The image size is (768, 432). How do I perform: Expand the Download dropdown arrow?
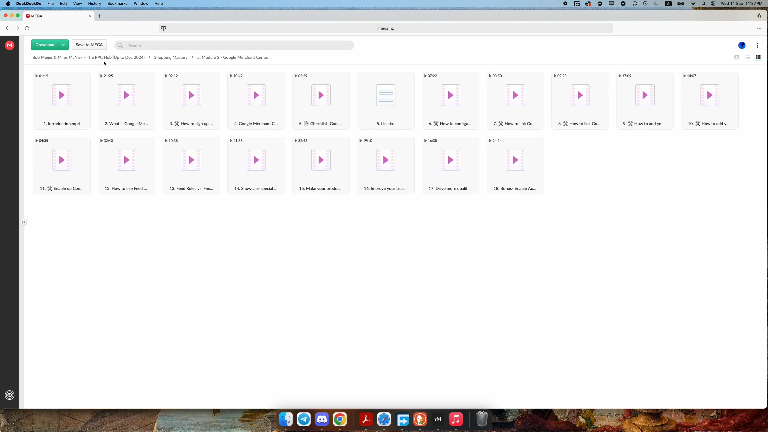point(63,45)
